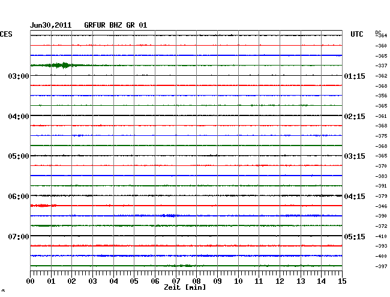Click the local time label 03:00

point(19,76)
